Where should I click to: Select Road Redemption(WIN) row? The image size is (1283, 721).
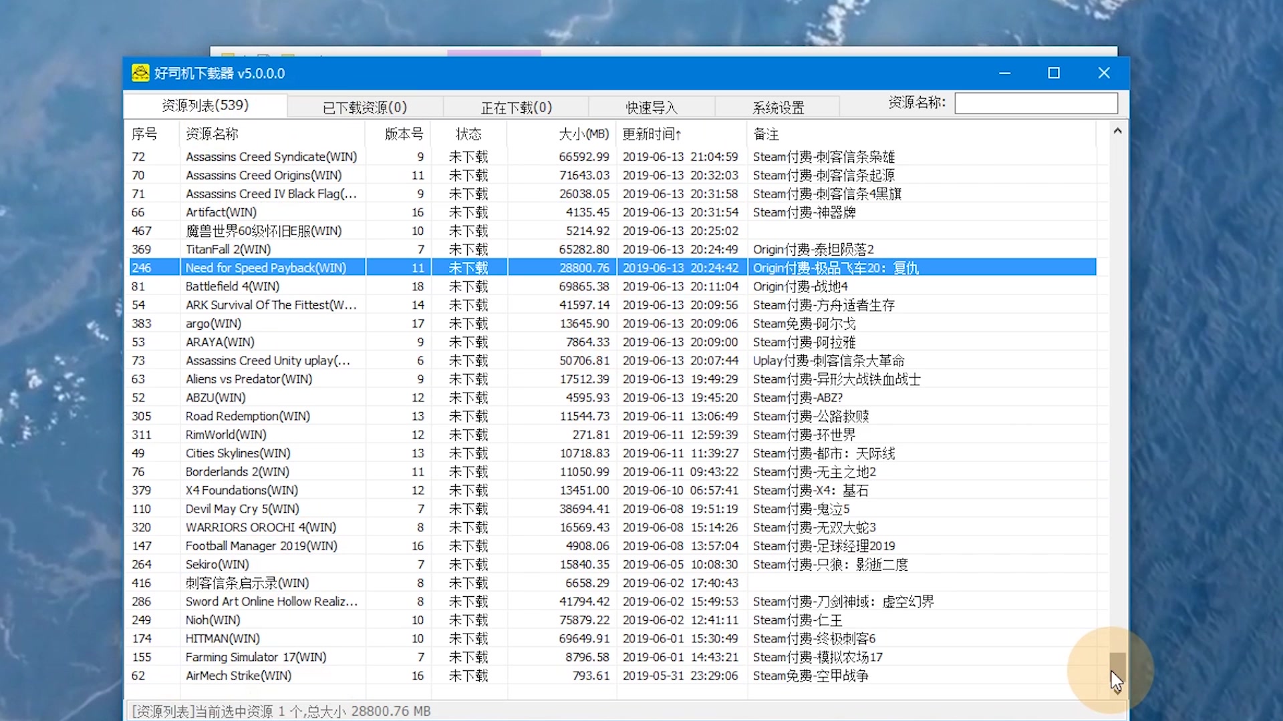(x=612, y=416)
